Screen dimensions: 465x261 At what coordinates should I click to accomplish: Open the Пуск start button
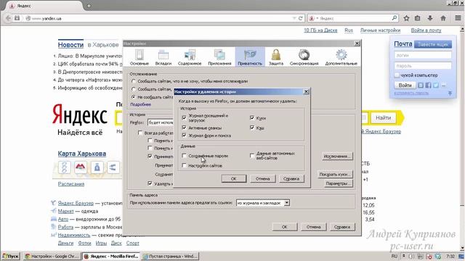pos(11,256)
